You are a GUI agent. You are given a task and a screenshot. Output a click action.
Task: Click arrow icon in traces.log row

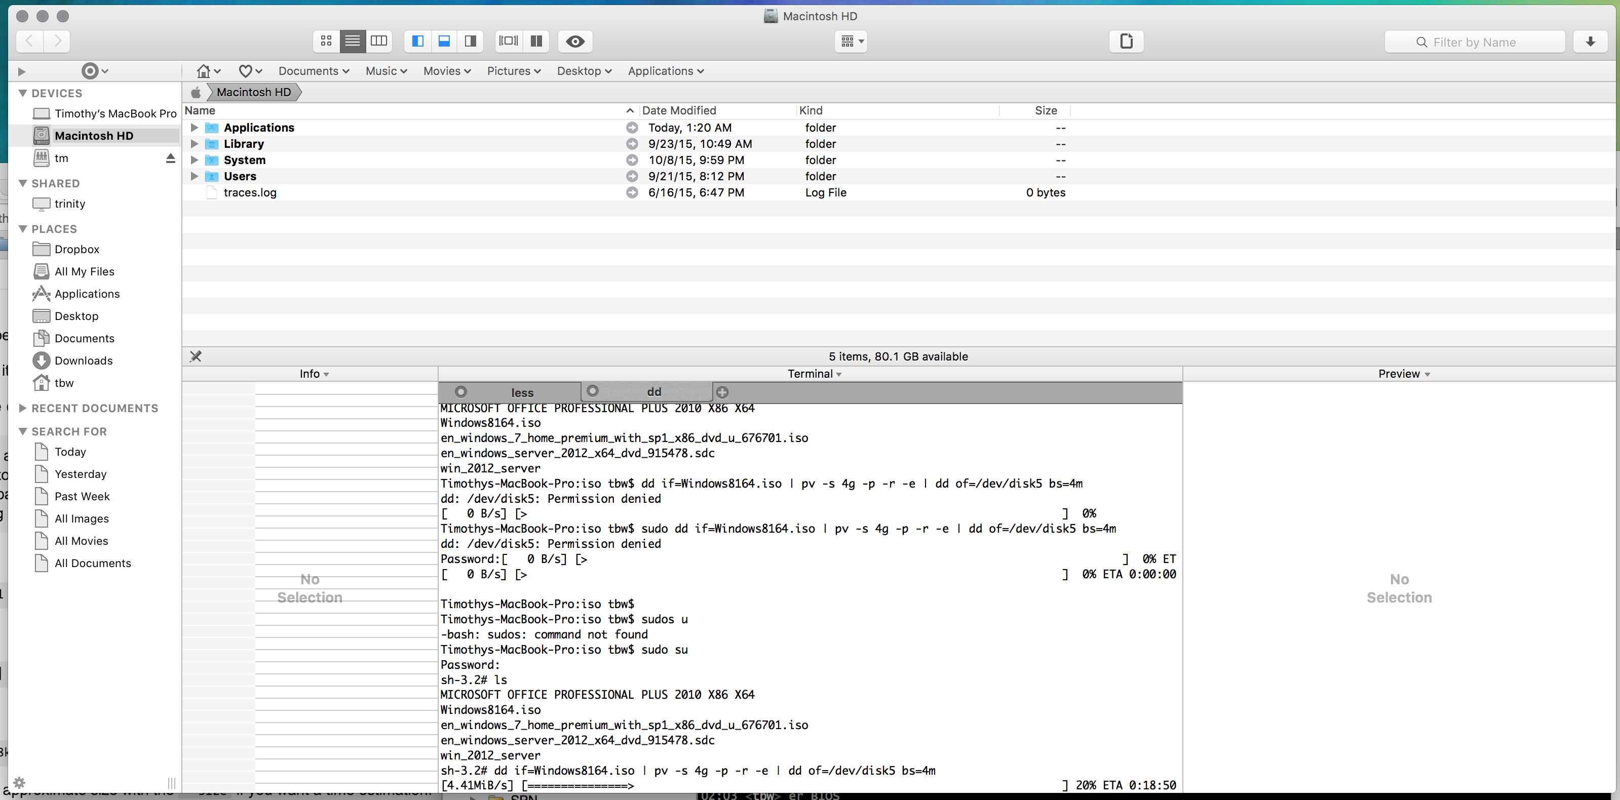tap(632, 193)
